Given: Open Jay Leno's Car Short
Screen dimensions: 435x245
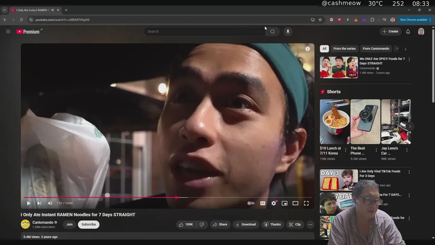Looking at the screenshot, I should click(396, 121).
